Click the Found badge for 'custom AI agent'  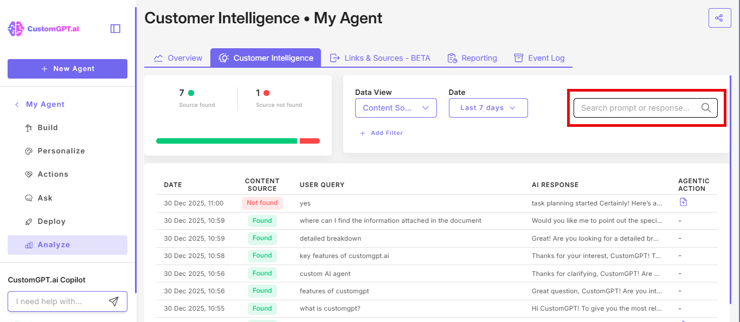[x=262, y=273]
